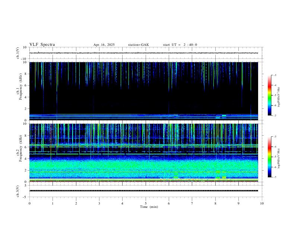Select the "station=GAK" header label
The height and width of the screenshot is (228, 295).
(139, 45)
